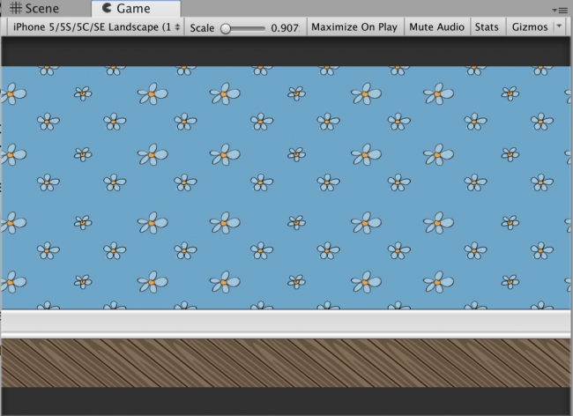Click the right end of the Scale slider track
Screen dimensions: 573x416
coord(264,27)
